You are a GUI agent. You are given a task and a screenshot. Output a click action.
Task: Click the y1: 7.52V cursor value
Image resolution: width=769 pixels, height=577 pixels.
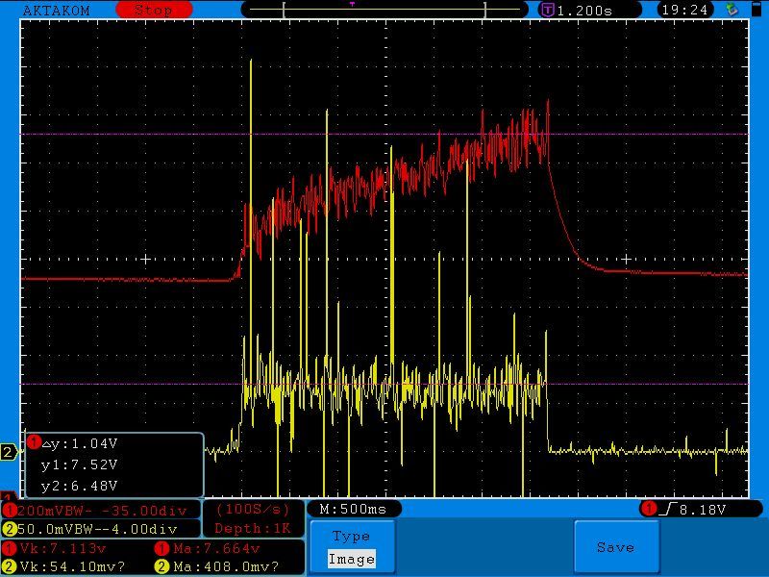pos(80,464)
